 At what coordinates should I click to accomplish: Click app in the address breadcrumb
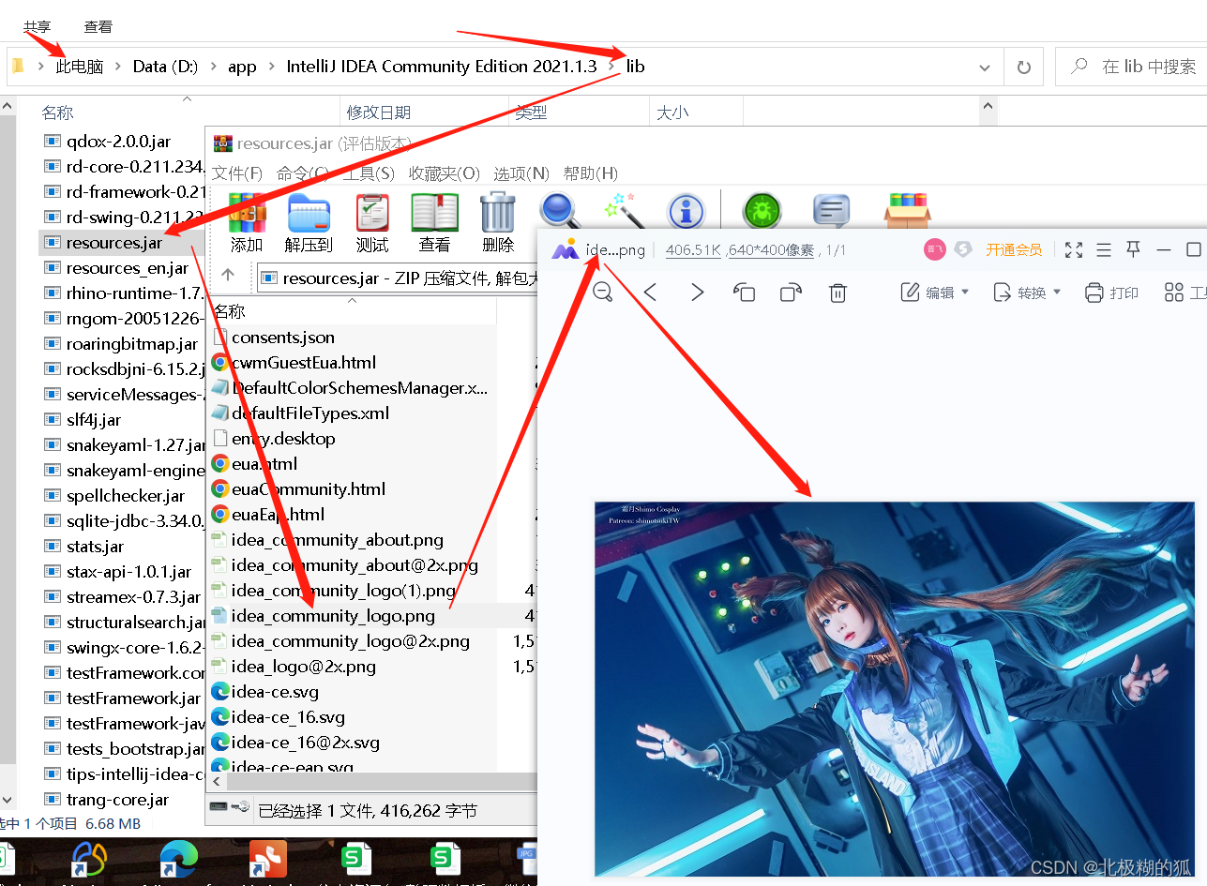242,67
